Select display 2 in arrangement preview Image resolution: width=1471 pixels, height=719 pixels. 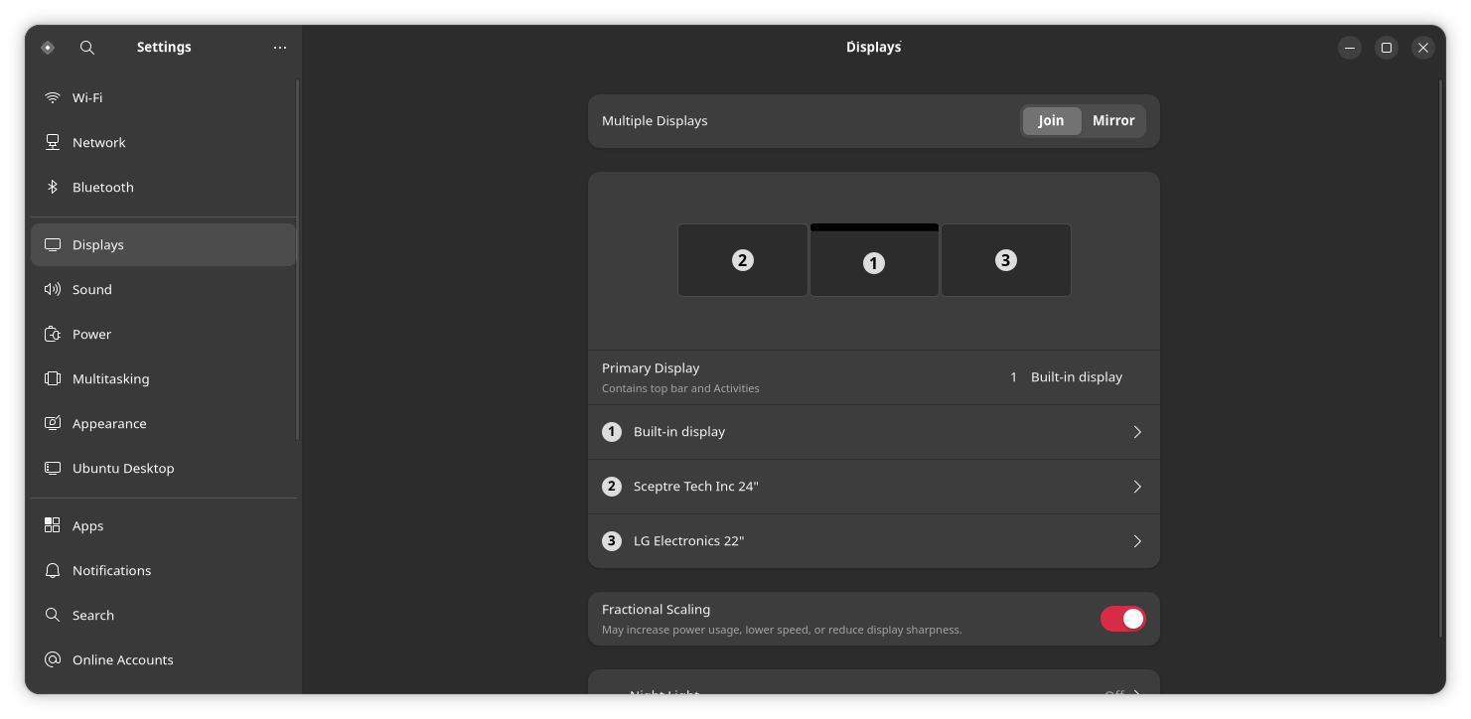(x=742, y=260)
